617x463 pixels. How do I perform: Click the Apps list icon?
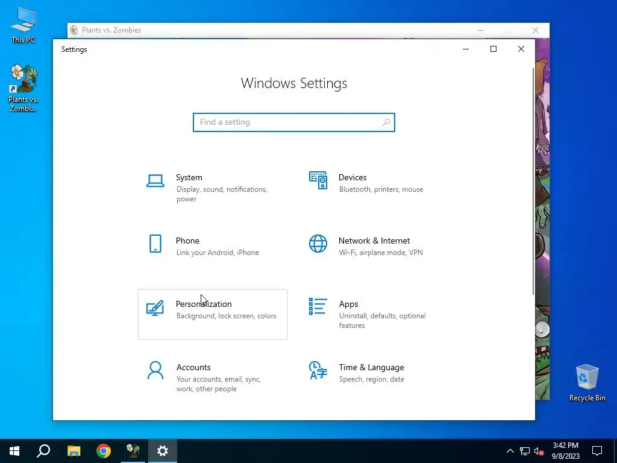318,307
